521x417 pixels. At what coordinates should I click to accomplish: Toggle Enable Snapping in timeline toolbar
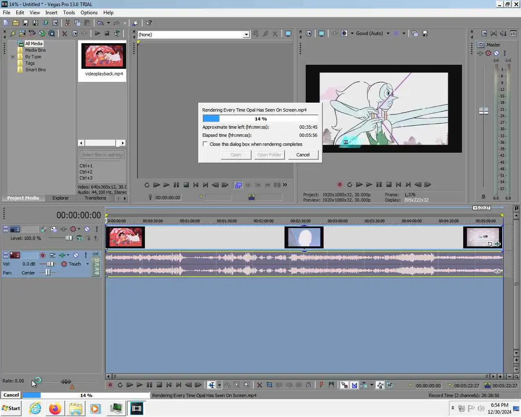pos(344,385)
